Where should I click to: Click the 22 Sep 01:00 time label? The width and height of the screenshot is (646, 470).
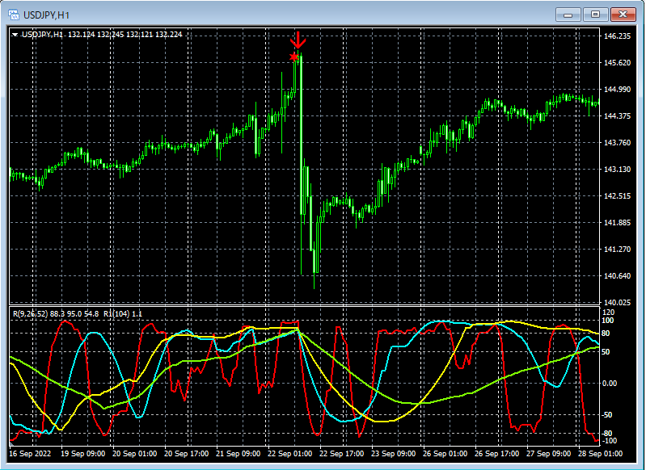pyautogui.click(x=289, y=454)
